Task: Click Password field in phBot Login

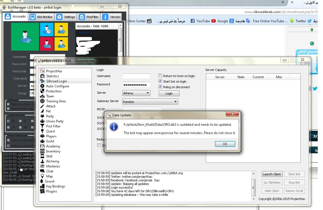Action: point(136,85)
